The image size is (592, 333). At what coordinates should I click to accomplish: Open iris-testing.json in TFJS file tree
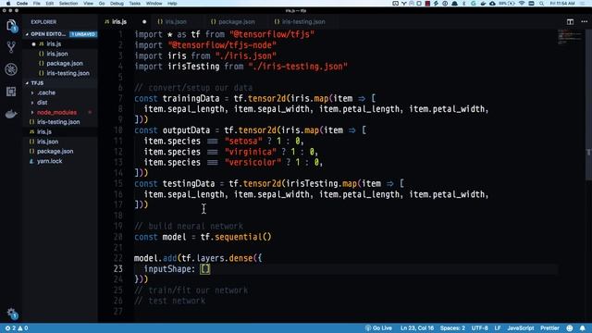[58, 122]
